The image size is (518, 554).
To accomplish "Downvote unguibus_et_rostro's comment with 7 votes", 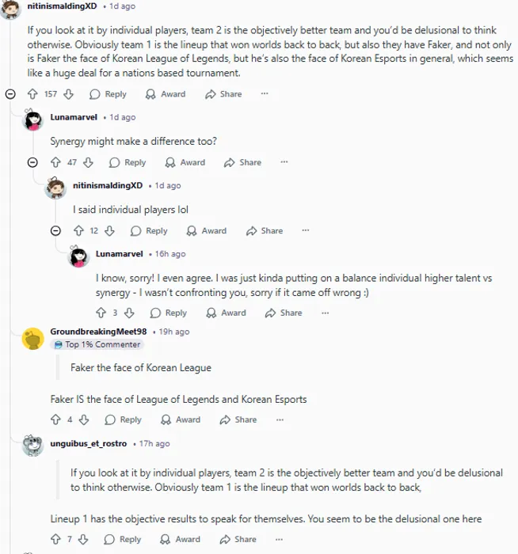I will coord(87,539).
